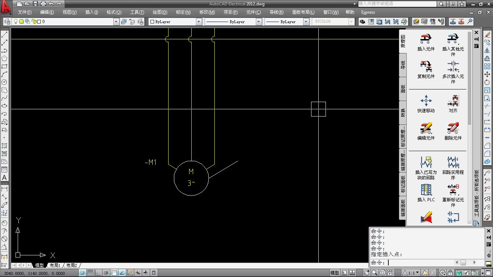Open the color ByLayer swatch dropdown

pos(198,22)
